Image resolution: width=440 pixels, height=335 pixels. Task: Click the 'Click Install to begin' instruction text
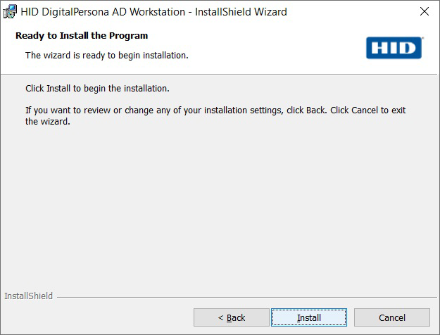pyautogui.click(x=97, y=89)
